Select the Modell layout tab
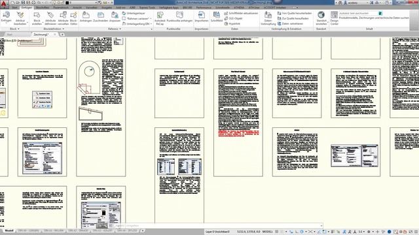The width and height of the screenshot is (419, 235). click(x=9, y=230)
